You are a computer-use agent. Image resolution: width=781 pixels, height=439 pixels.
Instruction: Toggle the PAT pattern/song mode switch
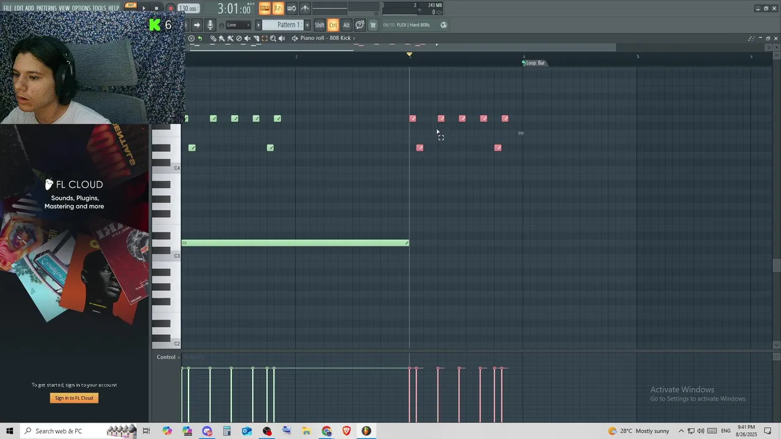point(131,5)
